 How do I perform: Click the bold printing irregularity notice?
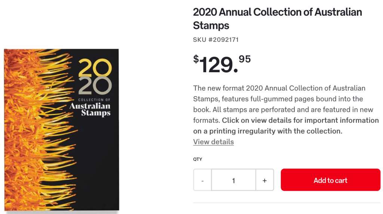point(286,126)
